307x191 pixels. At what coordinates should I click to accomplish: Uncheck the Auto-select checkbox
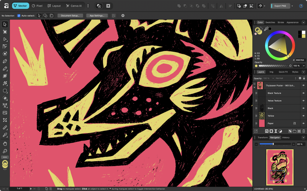19,15
